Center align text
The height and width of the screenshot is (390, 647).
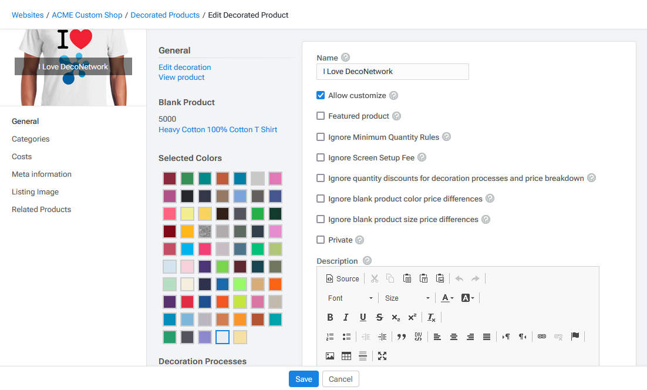click(x=454, y=337)
